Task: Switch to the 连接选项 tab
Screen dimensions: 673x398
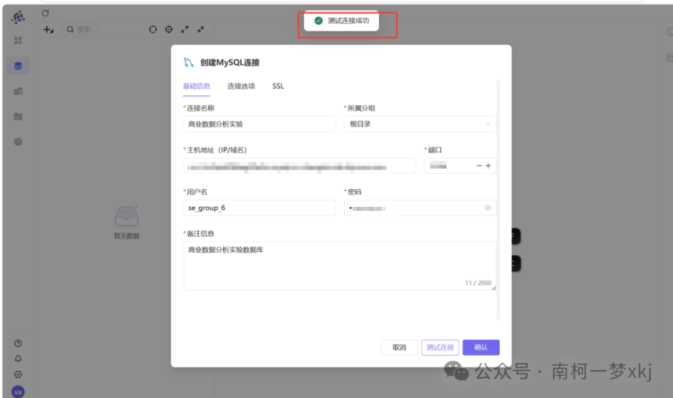Action: pos(241,86)
